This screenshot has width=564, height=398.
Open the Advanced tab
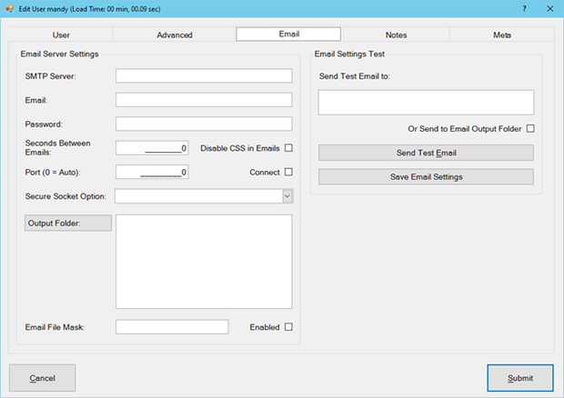pyautogui.click(x=174, y=35)
